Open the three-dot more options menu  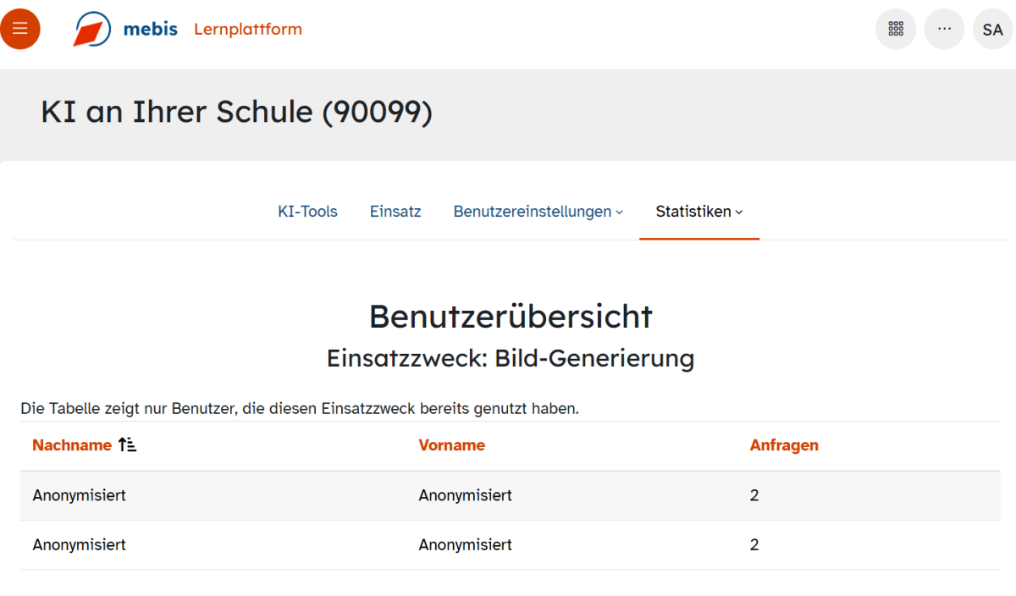coord(944,29)
